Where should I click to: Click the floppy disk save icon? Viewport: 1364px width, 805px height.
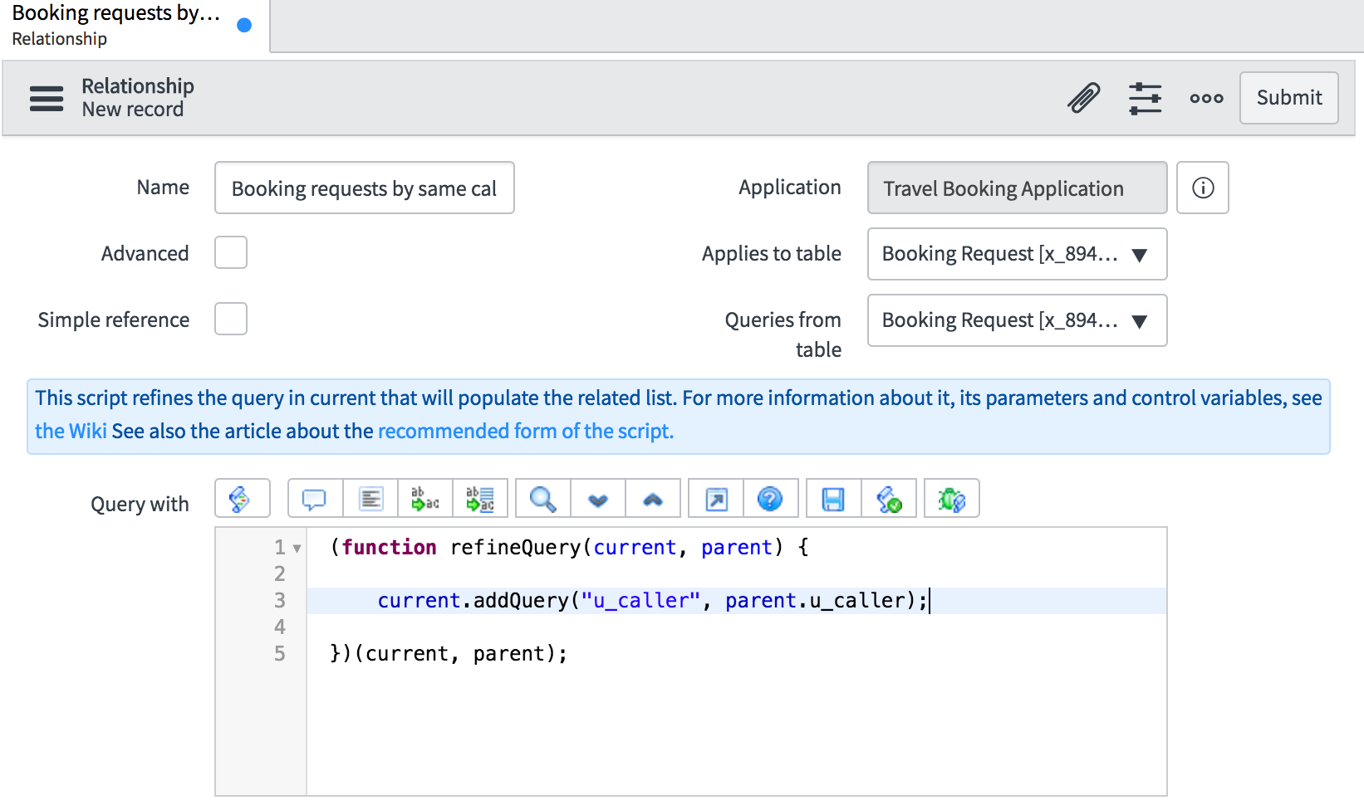(x=833, y=498)
